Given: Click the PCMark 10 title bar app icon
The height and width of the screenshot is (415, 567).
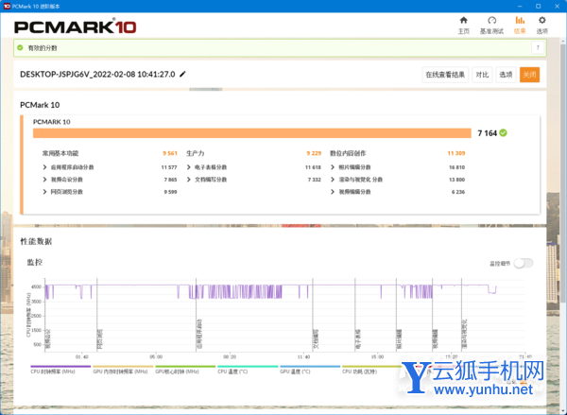Looking at the screenshot, I should (7, 7).
